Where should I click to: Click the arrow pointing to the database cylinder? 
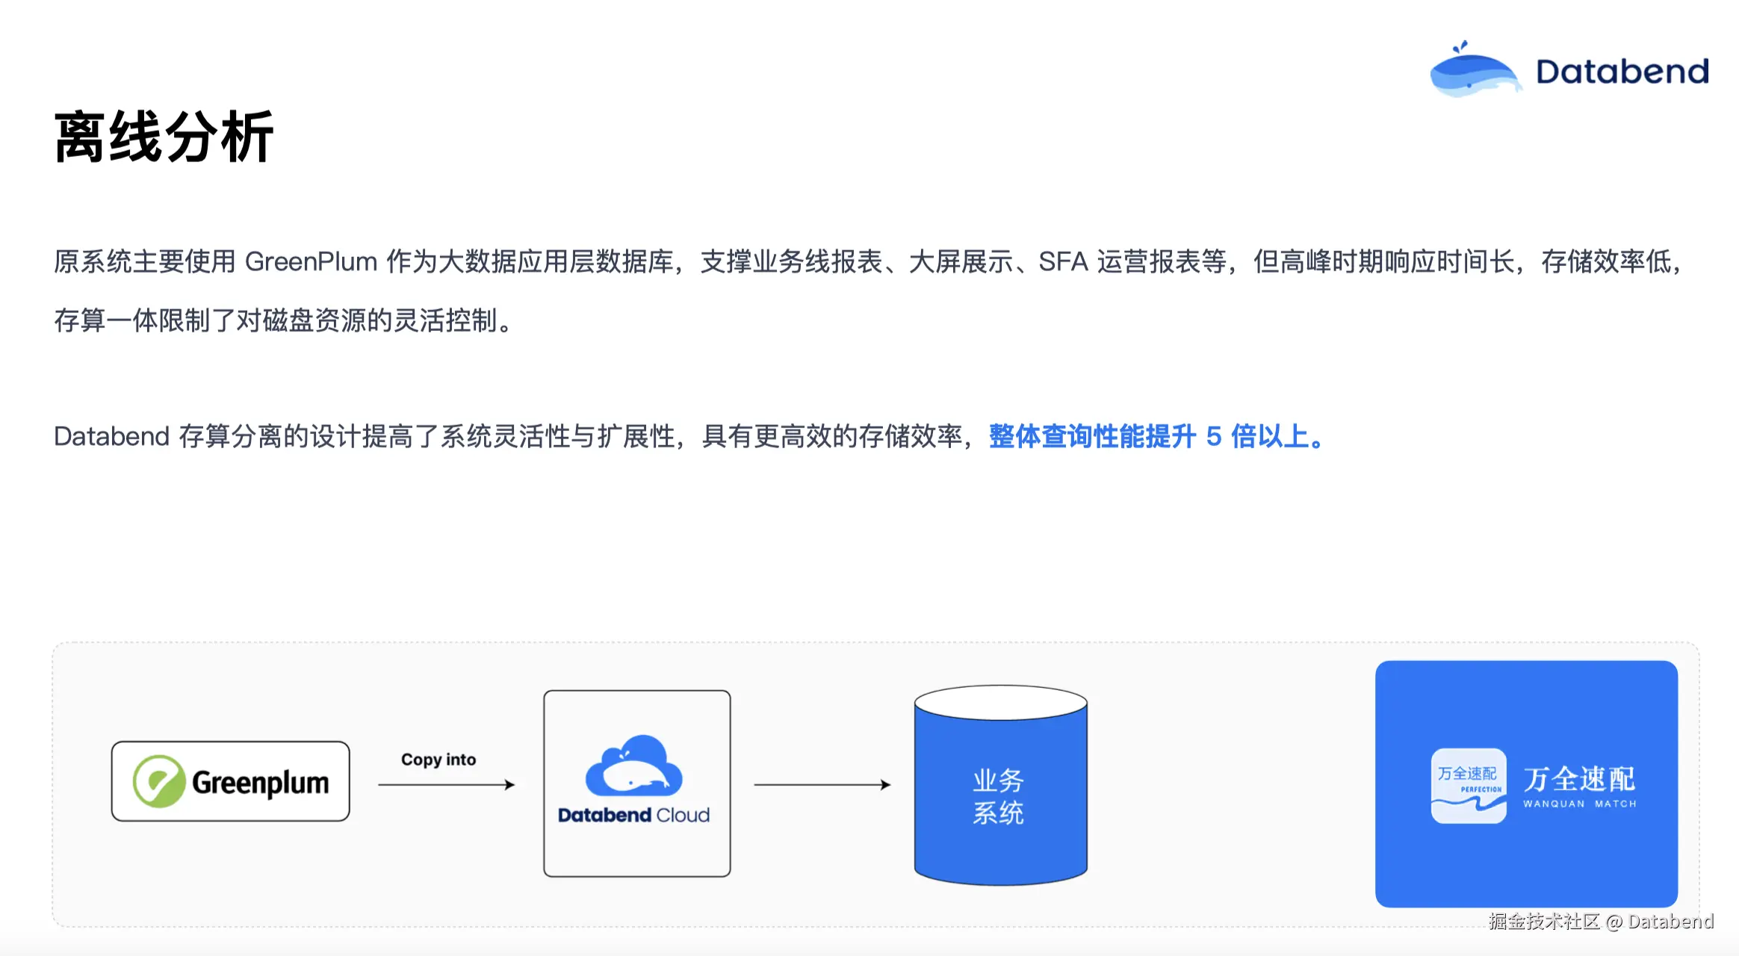pyautogui.click(x=822, y=784)
